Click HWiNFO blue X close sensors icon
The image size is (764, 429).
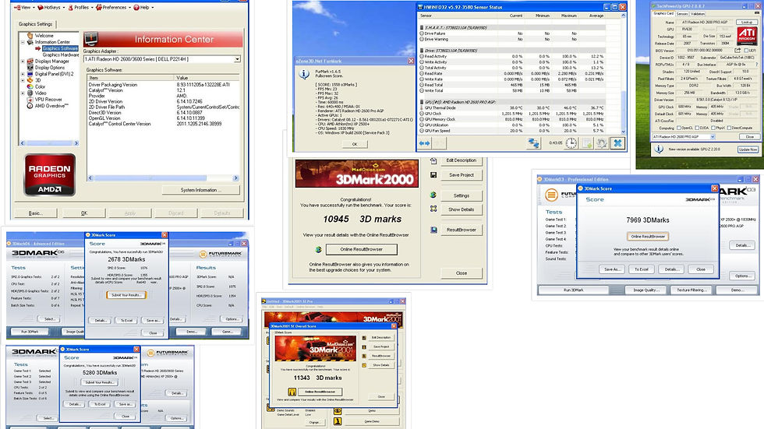pos(617,143)
